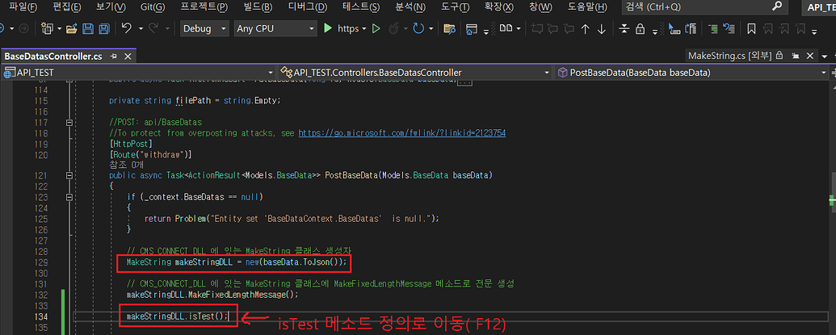Click the up arrow navigation icon
Image resolution: width=836 pixels, height=335 pixels.
pyautogui.click(x=585, y=29)
